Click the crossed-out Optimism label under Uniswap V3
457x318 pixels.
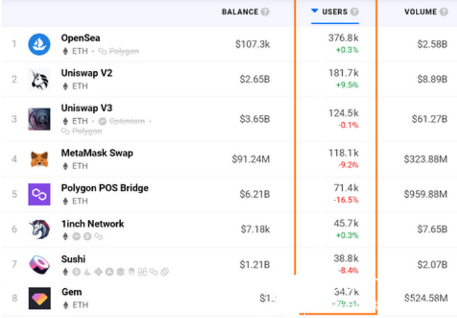(x=127, y=121)
